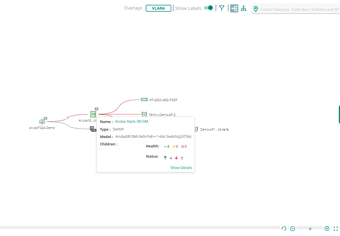Reset the topology view with refresh icon
The height and width of the screenshot is (236, 340).
click(x=284, y=228)
